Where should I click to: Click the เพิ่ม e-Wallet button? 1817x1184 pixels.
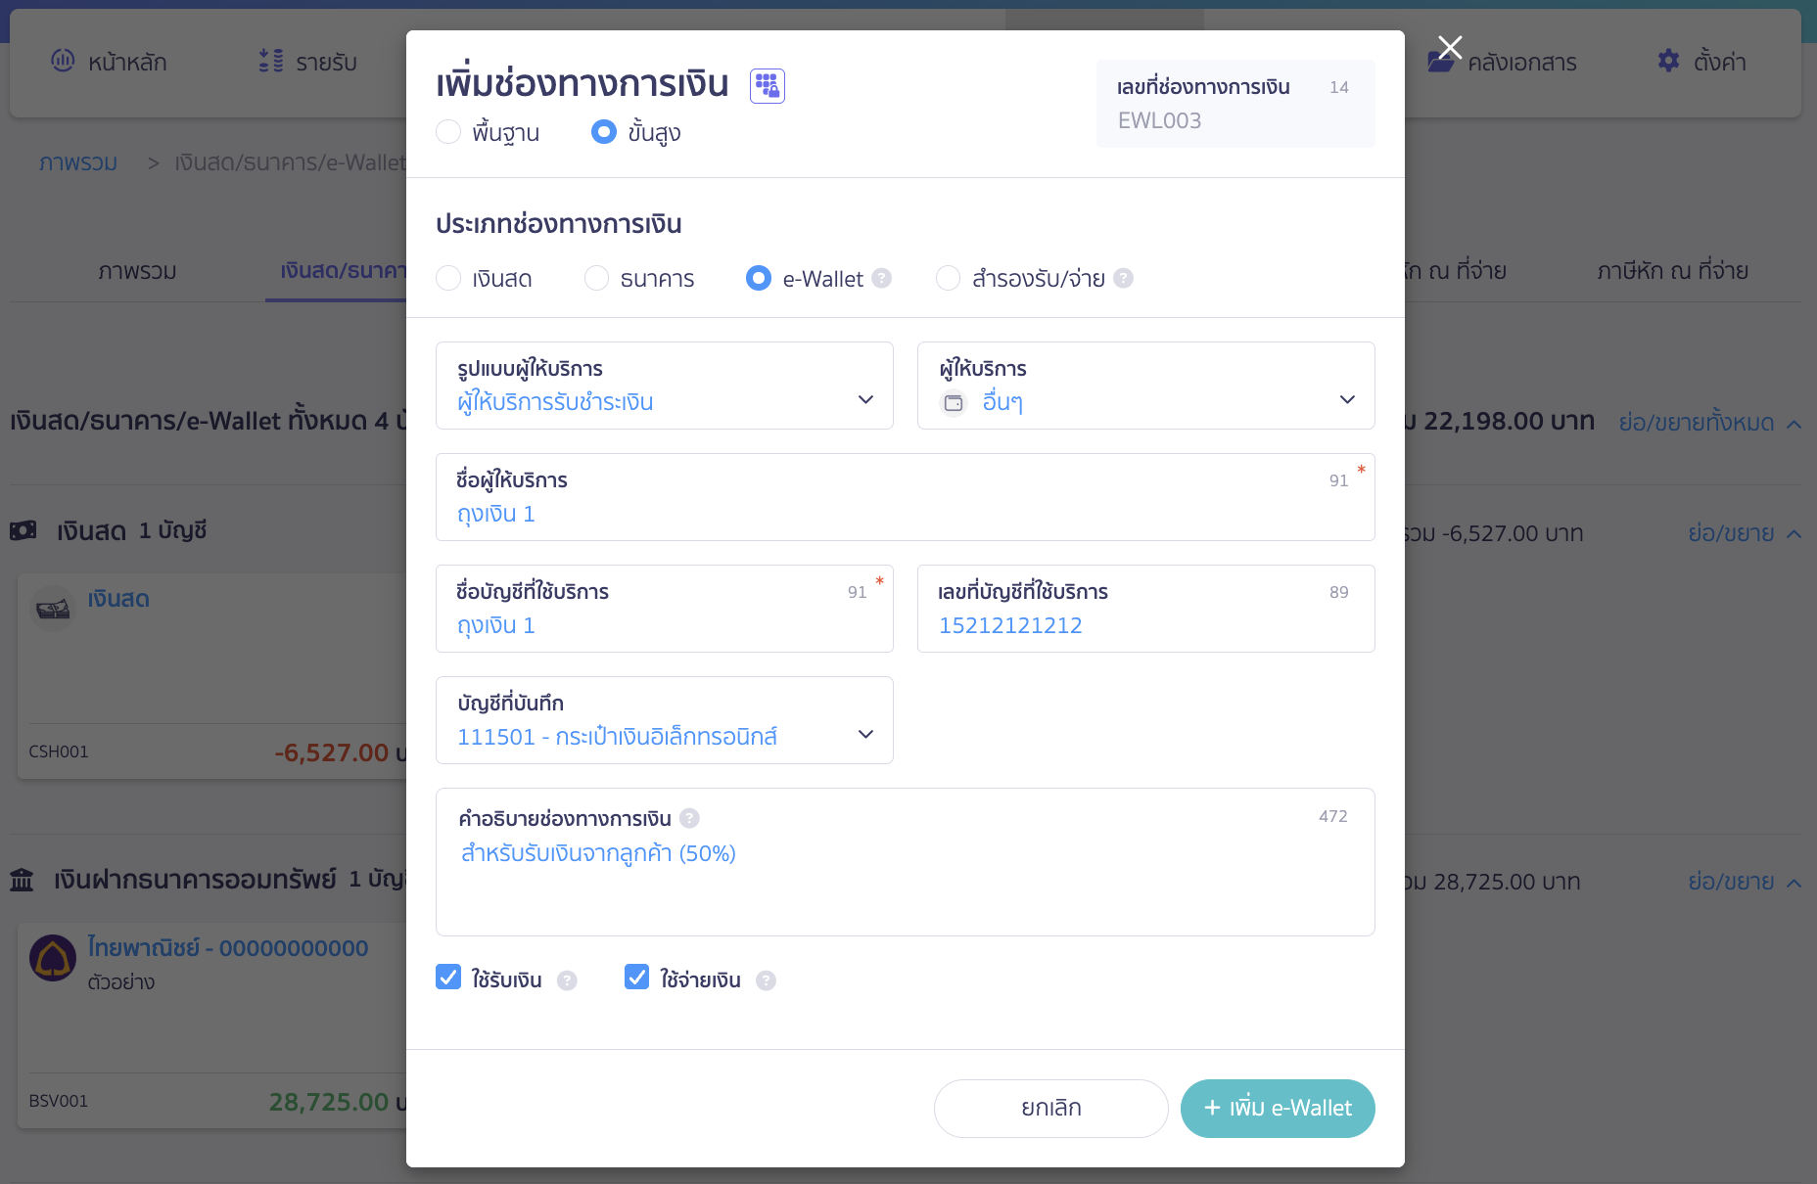[x=1278, y=1108]
